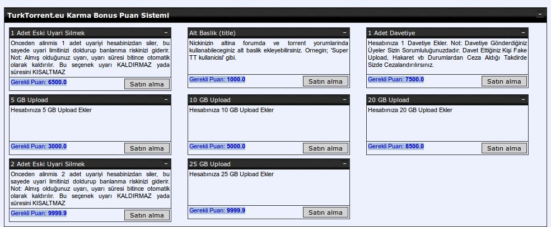Click the 25 GB Upload header text
551x227 pixels.
pos(210,164)
